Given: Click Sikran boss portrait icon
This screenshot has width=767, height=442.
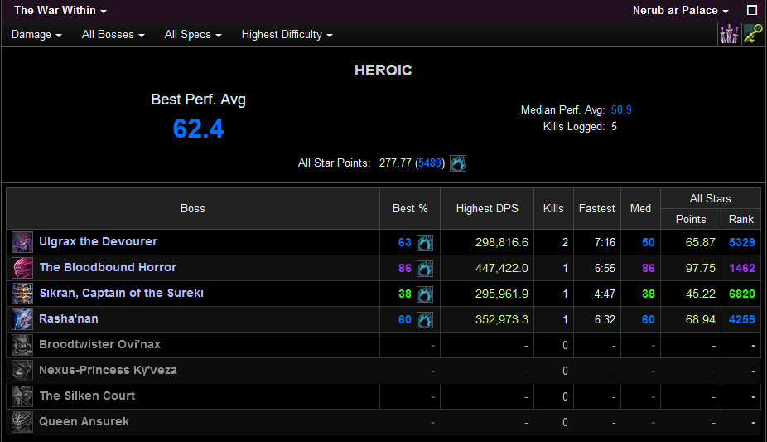Looking at the screenshot, I should [x=22, y=294].
